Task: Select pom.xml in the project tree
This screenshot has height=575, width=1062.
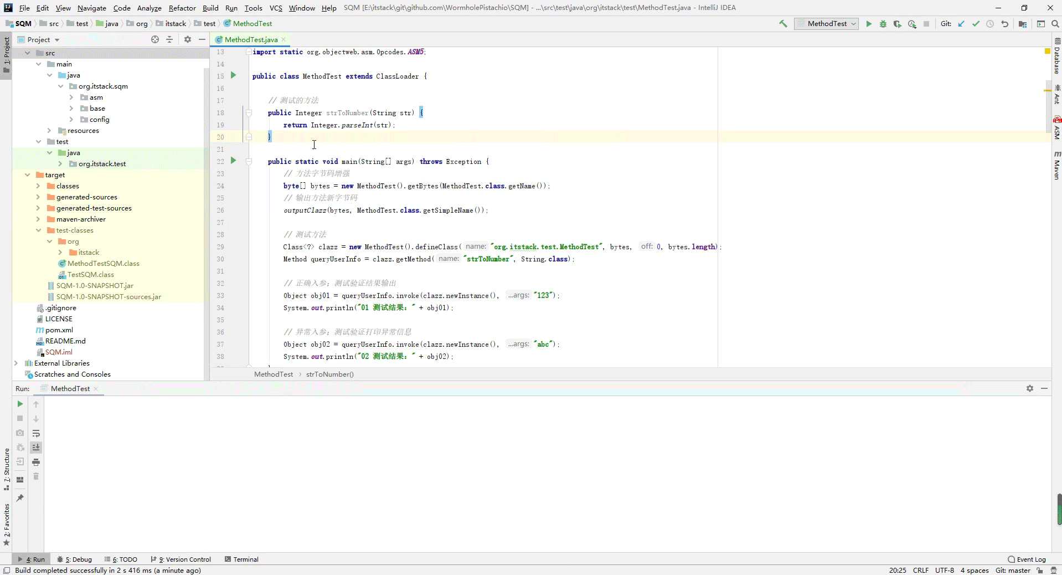Action: (x=59, y=330)
